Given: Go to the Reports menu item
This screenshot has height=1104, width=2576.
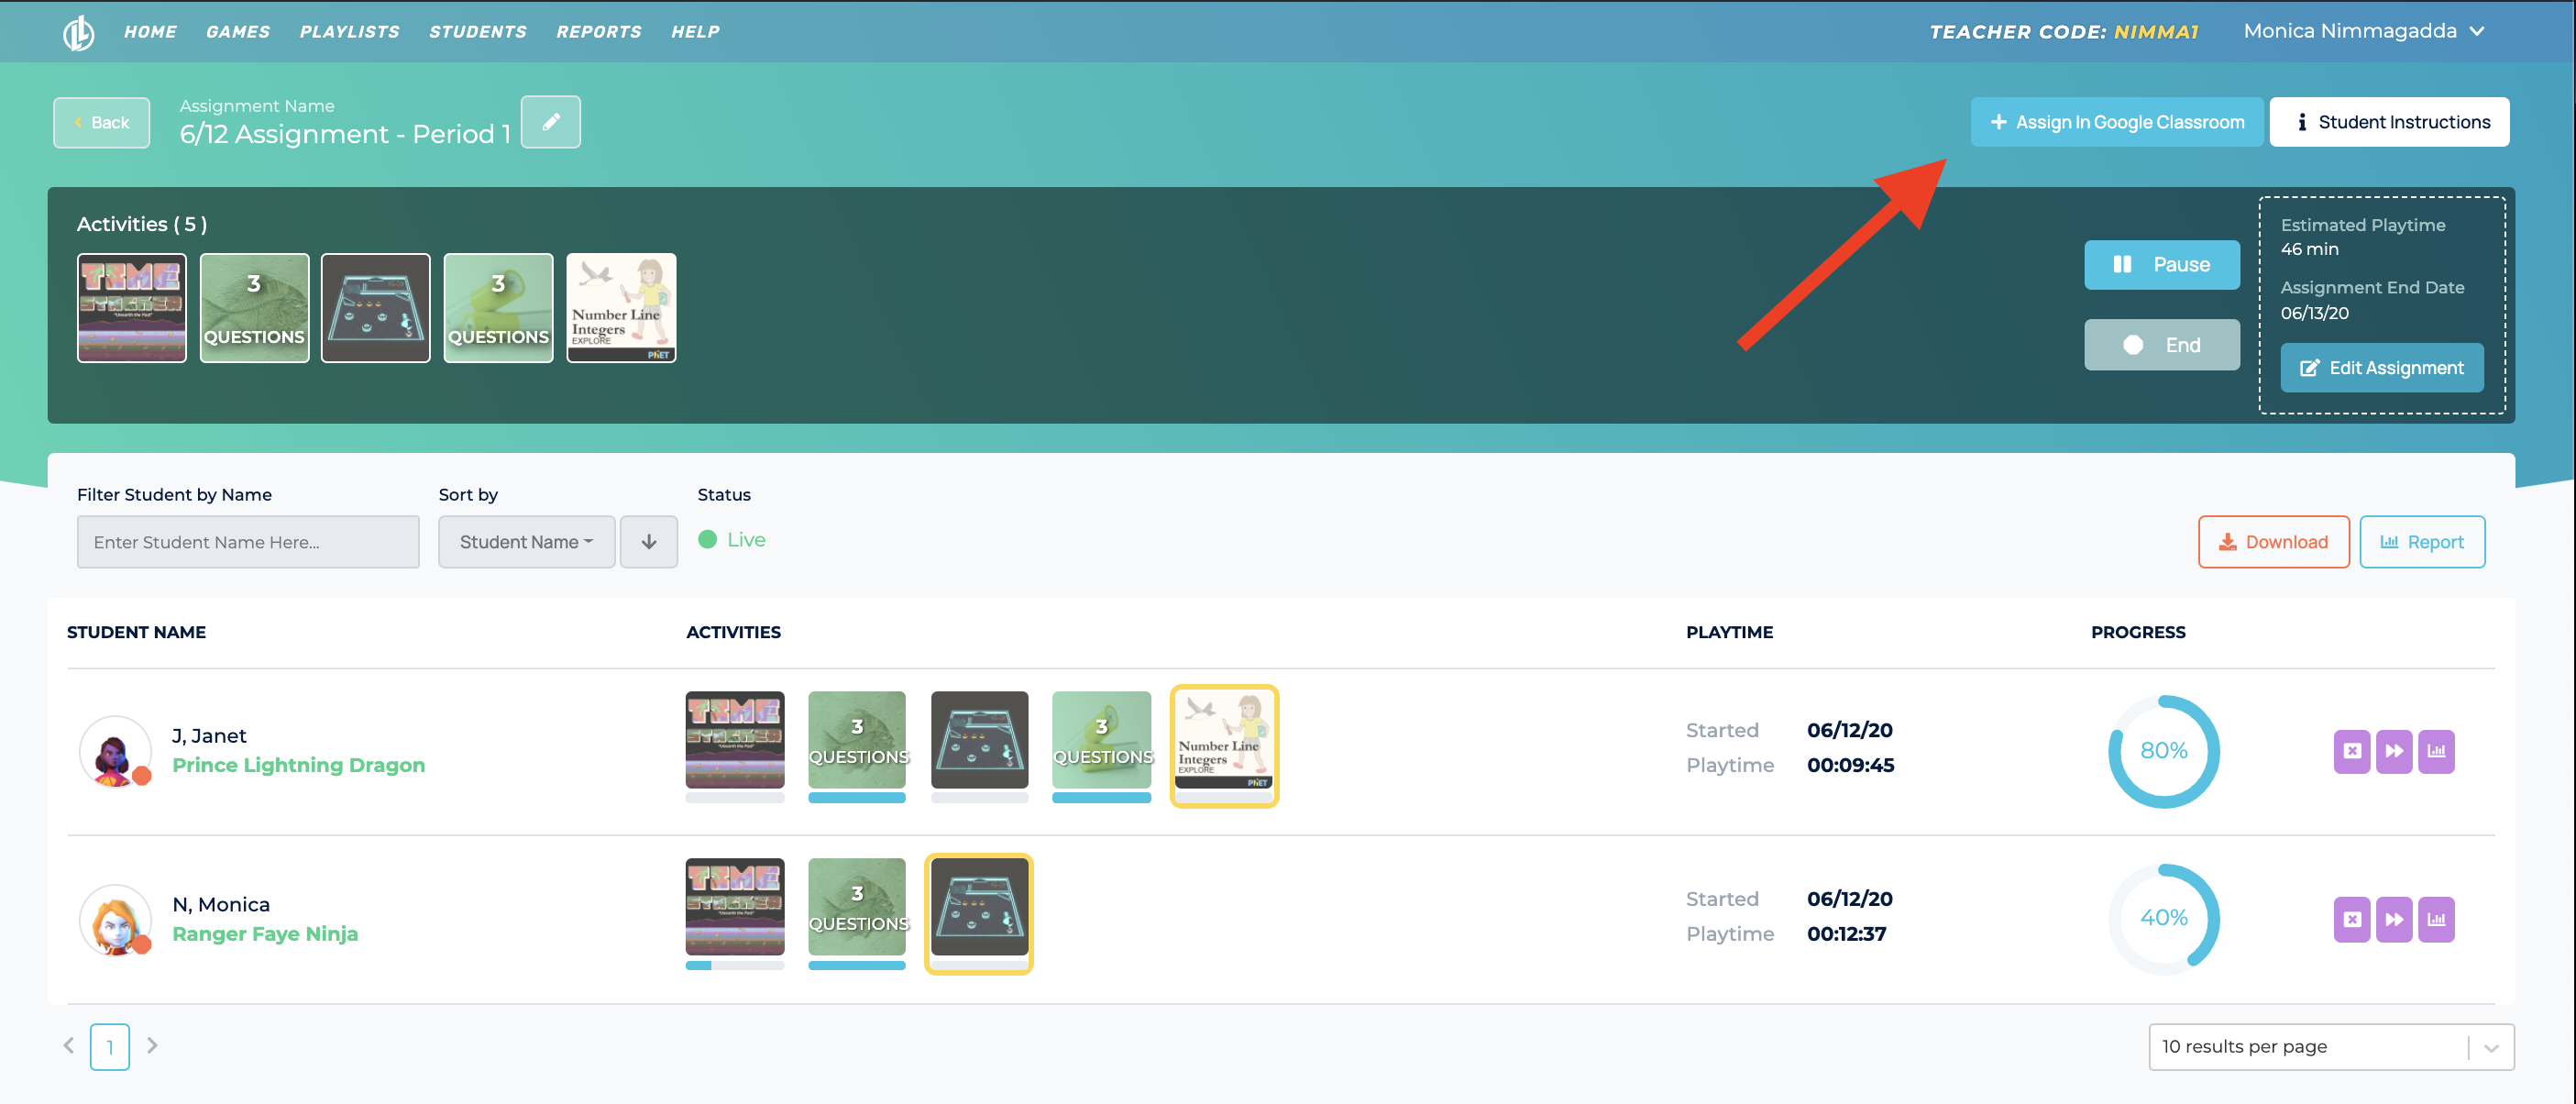Looking at the screenshot, I should (598, 32).
